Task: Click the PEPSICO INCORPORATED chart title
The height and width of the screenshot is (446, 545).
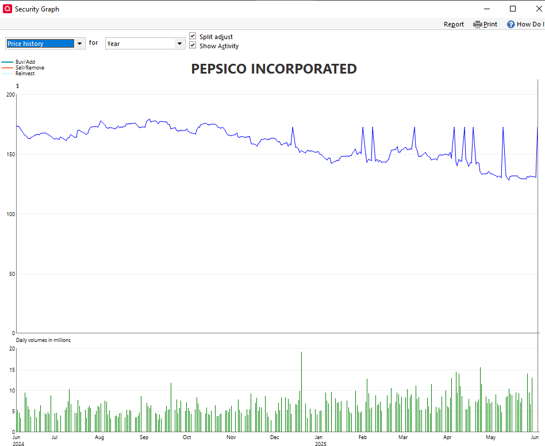Action: [274, 69]
